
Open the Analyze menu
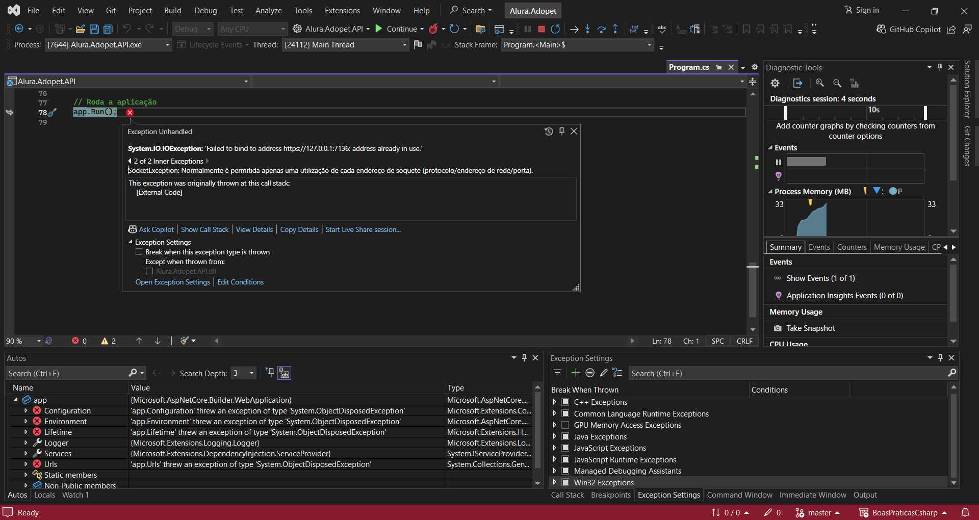(x=269, y=10)
